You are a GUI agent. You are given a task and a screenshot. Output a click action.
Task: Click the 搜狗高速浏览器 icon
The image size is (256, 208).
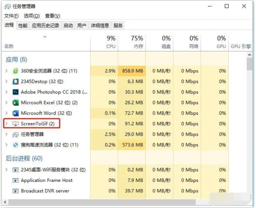(16, 145)
